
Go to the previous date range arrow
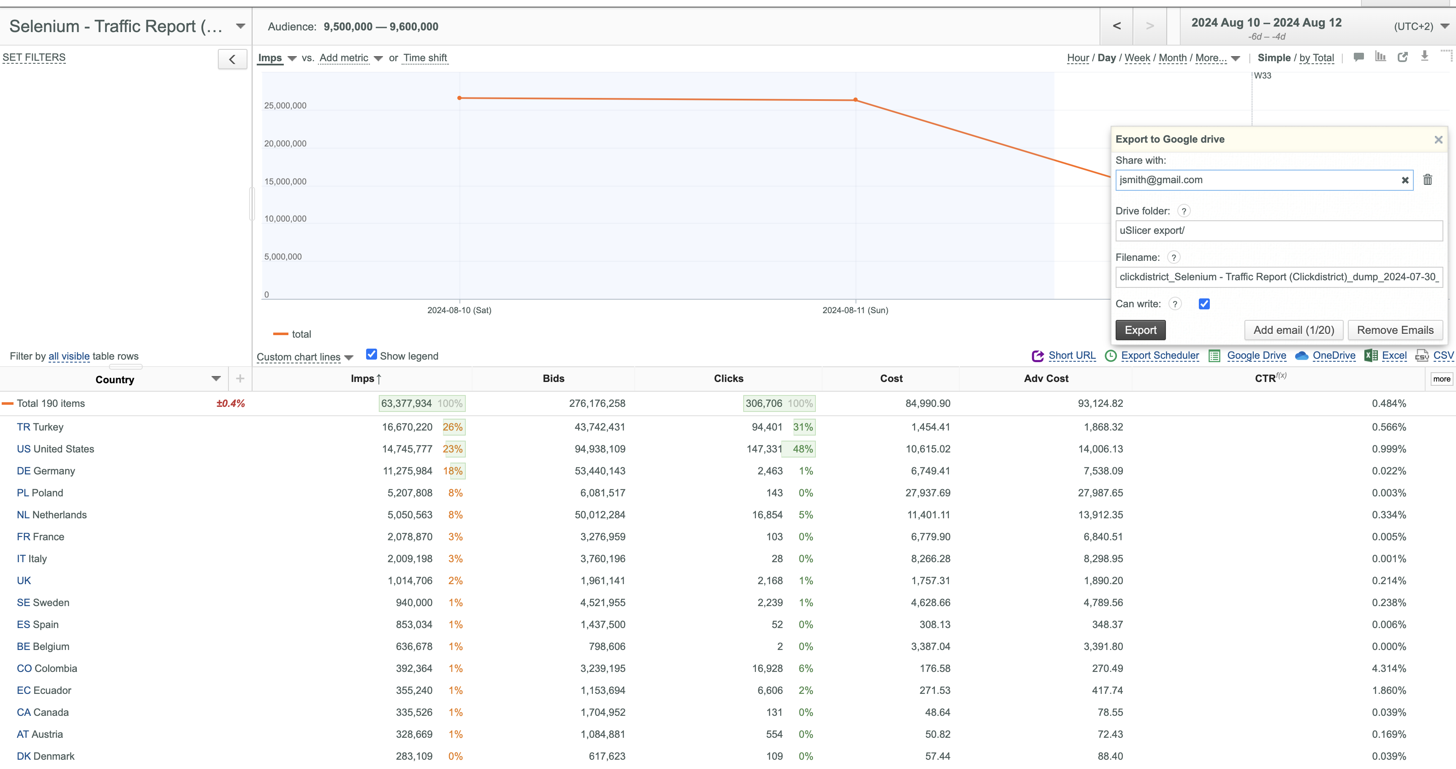pos(1117,26)
